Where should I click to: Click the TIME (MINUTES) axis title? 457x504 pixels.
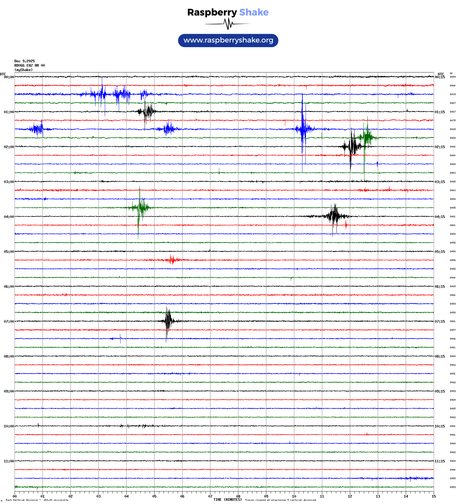click(227, 500)
